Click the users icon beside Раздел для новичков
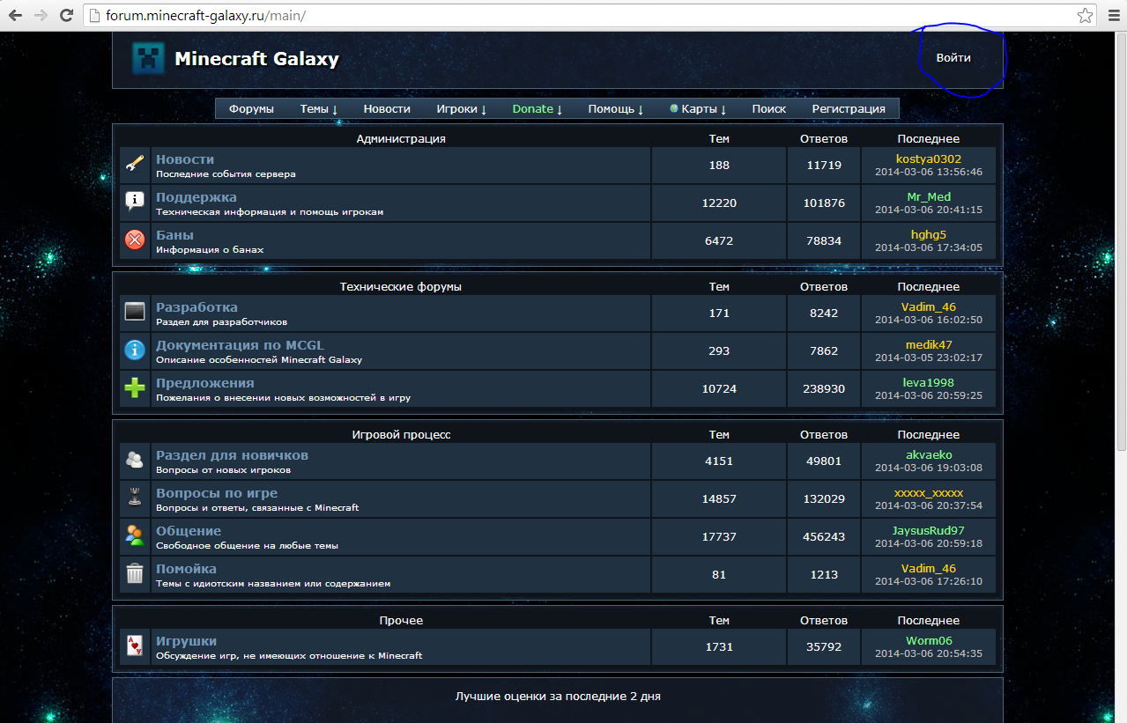The image size is (1127, 723). click(x=135, y=460)
